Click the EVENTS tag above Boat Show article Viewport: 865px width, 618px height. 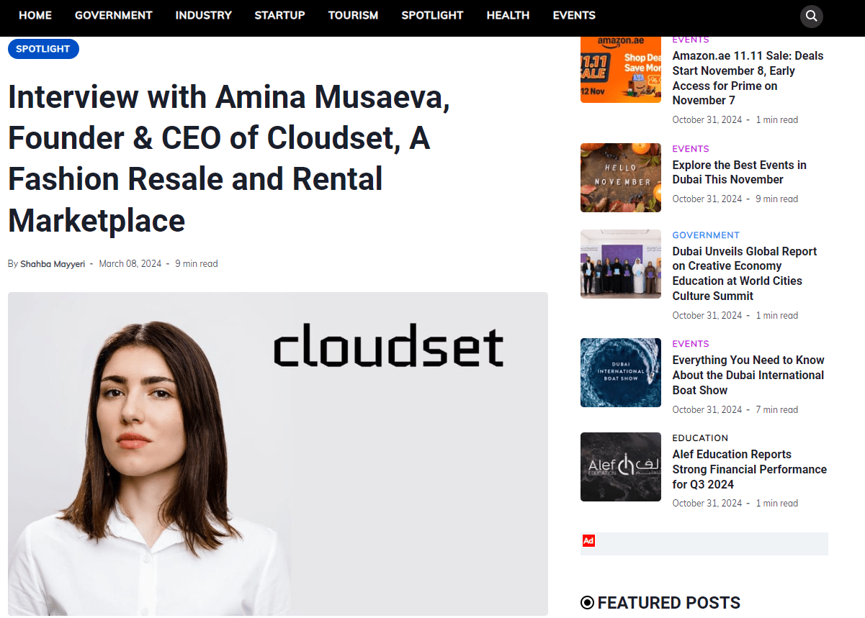point(691,344)
